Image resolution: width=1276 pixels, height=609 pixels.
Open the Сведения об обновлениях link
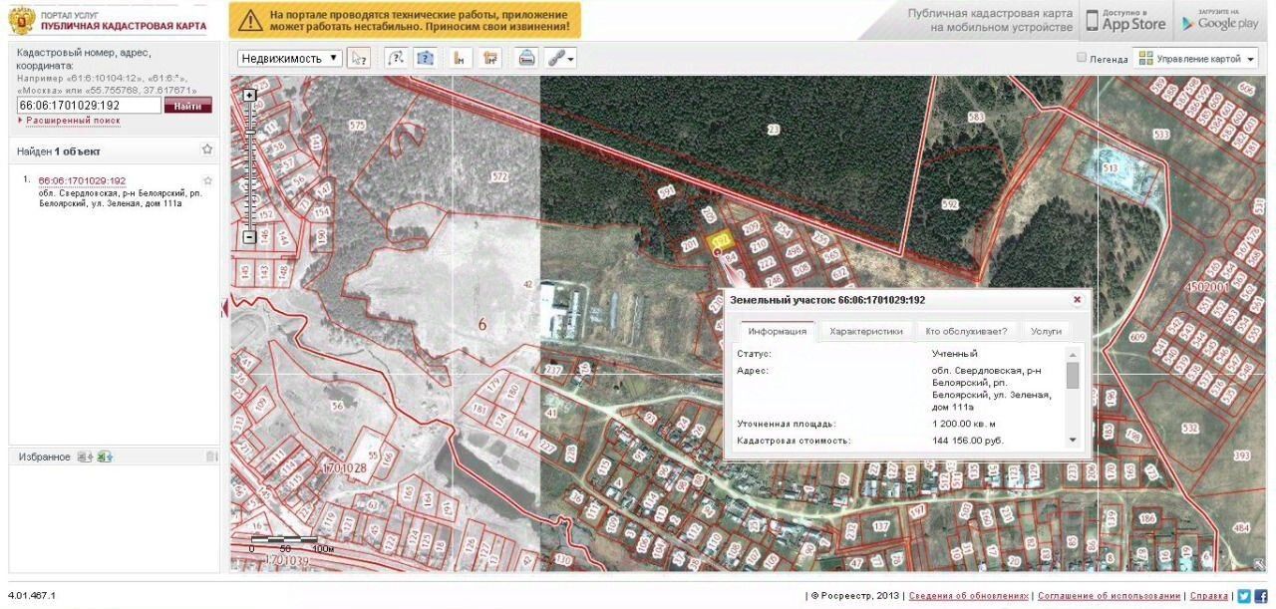pos(969,596)
